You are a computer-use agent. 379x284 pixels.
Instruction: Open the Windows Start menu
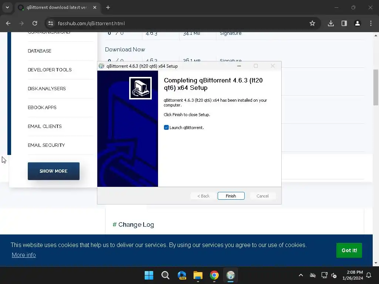(x=149, y=275)
